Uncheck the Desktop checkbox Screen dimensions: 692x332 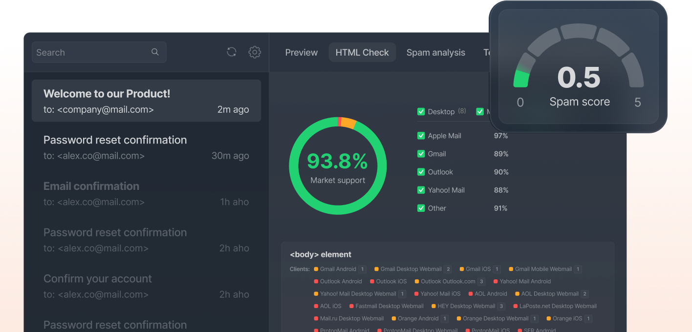click(421, 112)
